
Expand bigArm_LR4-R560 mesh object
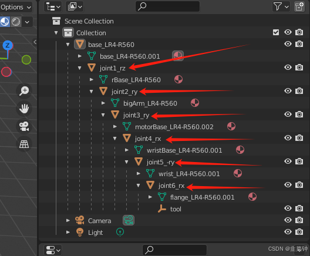tap(103, 103)
